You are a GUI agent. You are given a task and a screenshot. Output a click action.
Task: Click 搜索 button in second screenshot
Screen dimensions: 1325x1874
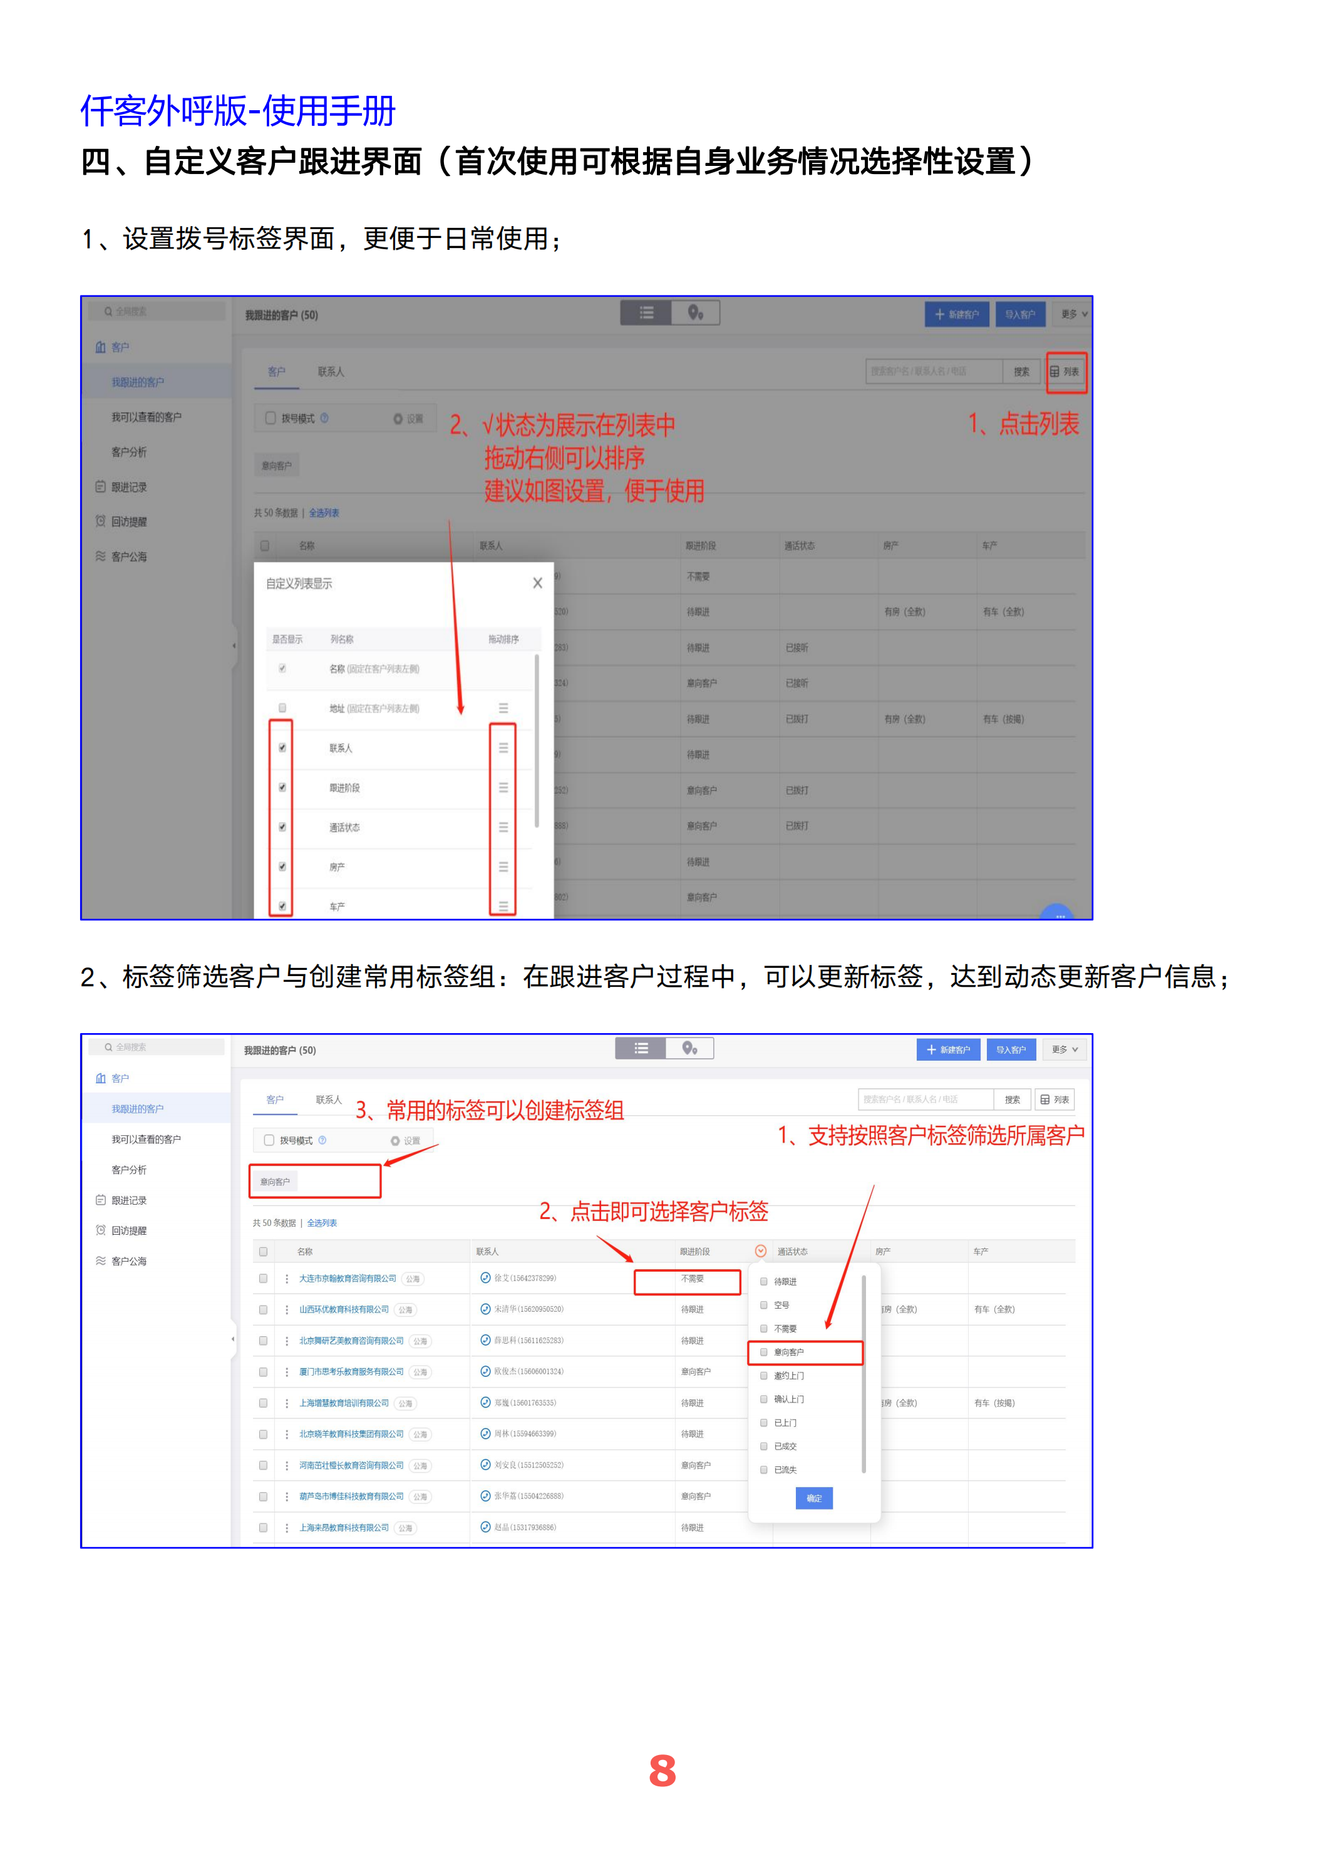click(x=1013, y=1099)
